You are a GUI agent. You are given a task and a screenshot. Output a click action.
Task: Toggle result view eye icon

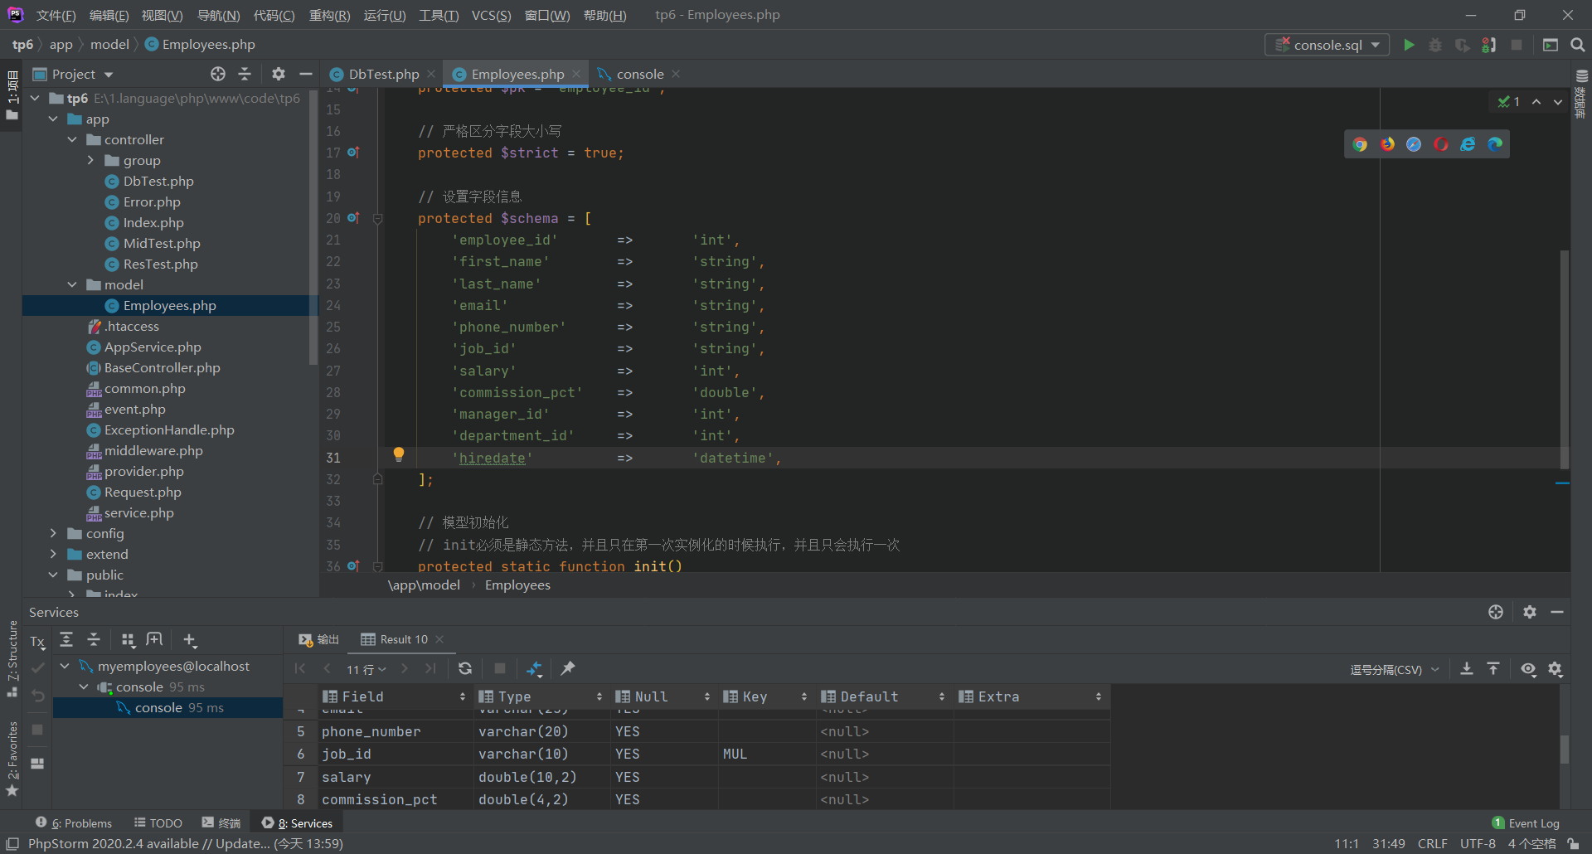pos(1528,668)
